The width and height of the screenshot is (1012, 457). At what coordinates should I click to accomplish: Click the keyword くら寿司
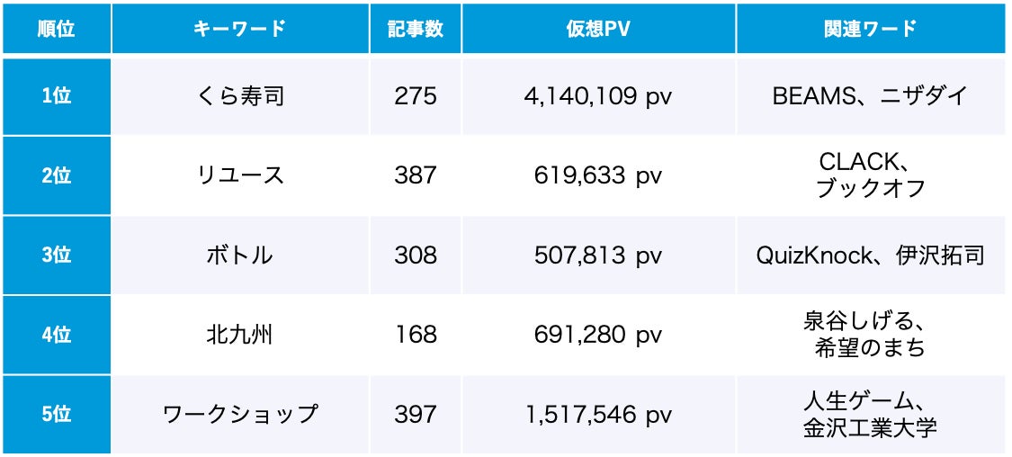[x=240, y=96]
